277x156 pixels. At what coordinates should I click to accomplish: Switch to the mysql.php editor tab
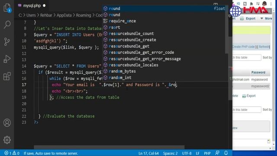[32, 6]
